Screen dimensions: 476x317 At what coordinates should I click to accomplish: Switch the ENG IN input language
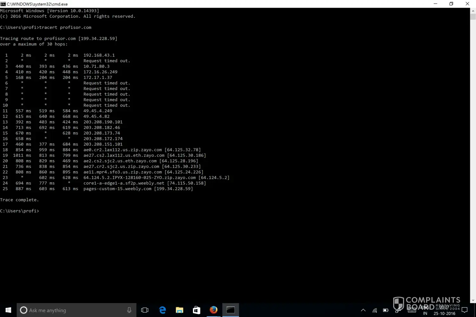(x=425, y=310)
